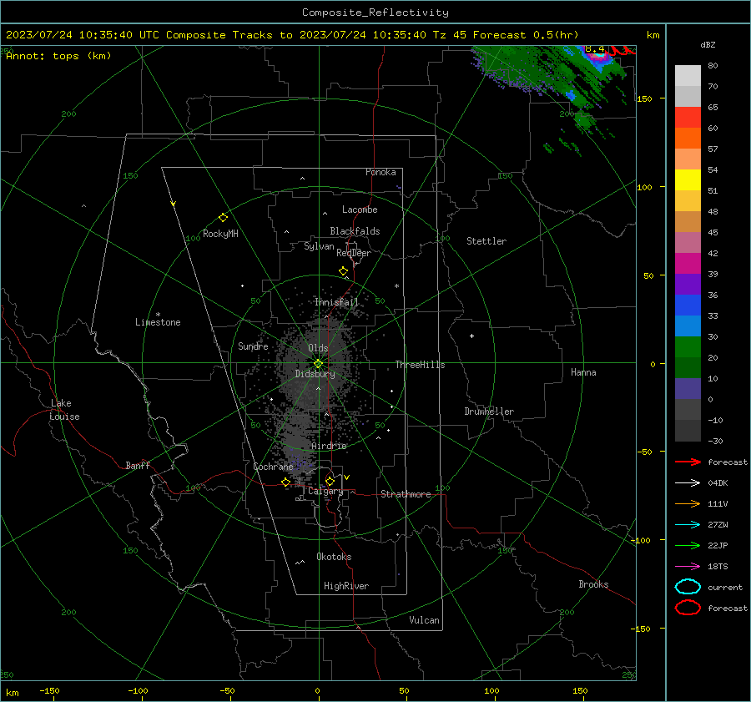Click the Drumheller label

[x=489, y=412]
